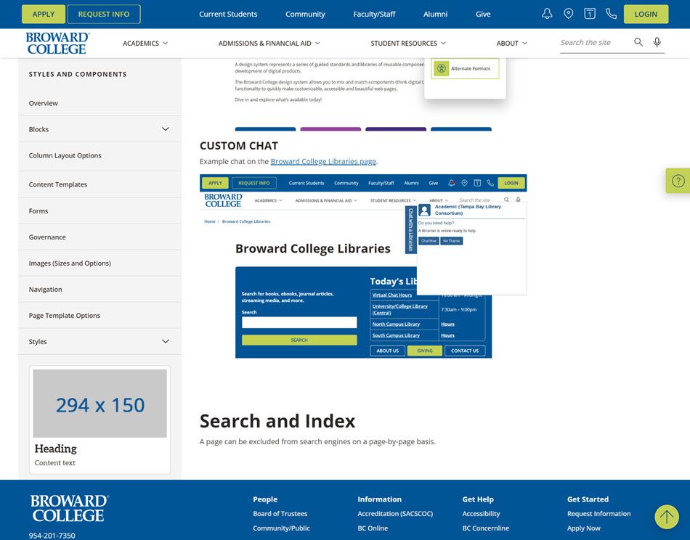Click the 954-201-7350 phone number
The height and width of the screenshot is (540, 690).
(52, 535)
